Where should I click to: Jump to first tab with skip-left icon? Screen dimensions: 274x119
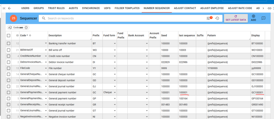[x=4, y=8]
